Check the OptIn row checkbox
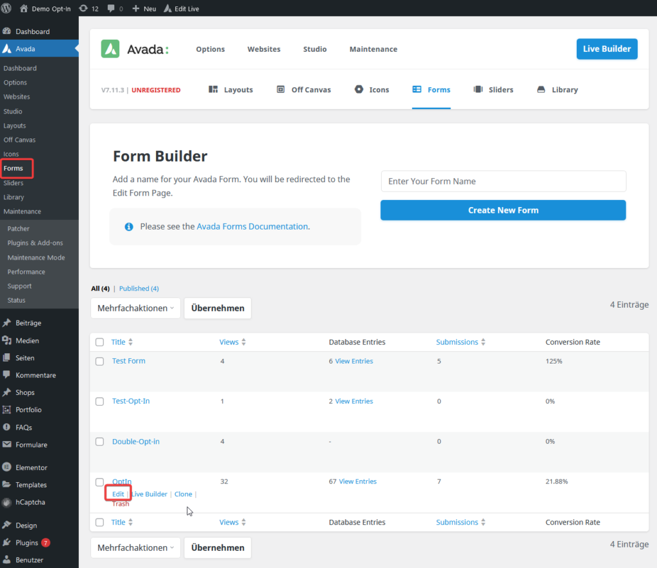This screenshot has height=568, width=657. tap(99, 482)
